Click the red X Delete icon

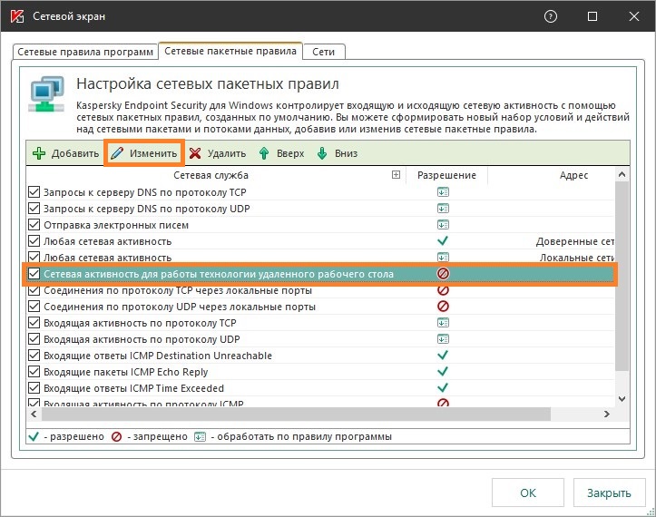[x=195, y=153]
